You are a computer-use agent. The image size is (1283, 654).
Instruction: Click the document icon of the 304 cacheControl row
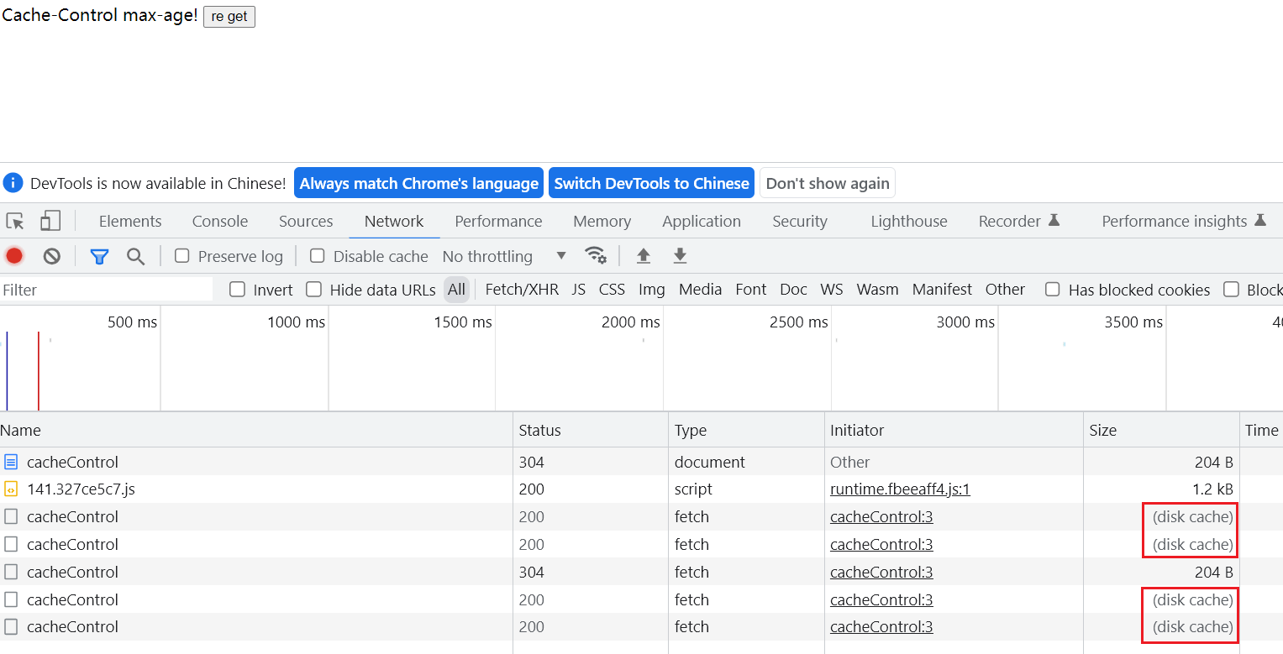click(x=11, y=462)
